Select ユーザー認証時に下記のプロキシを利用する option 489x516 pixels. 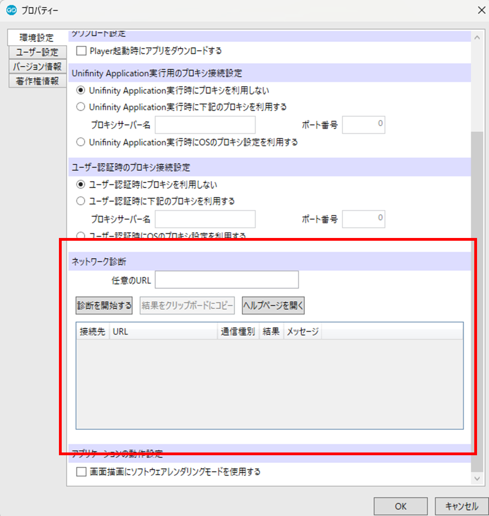point(81,201)
